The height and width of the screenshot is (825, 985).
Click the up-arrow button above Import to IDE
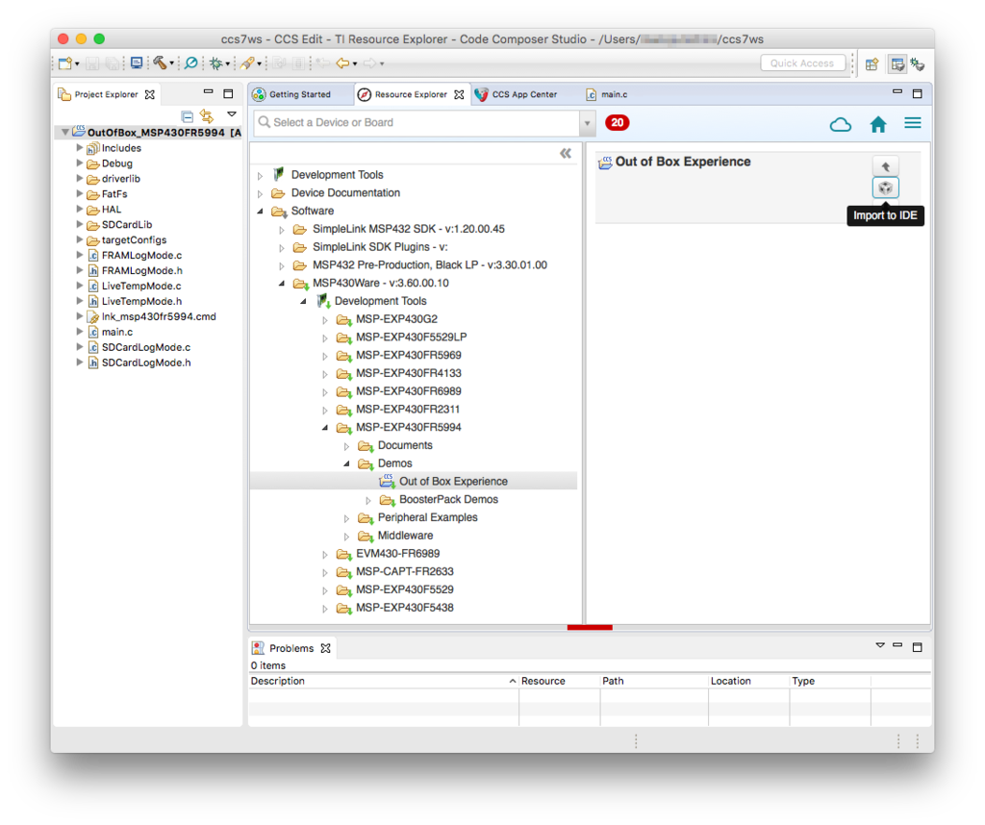(885, 166)
